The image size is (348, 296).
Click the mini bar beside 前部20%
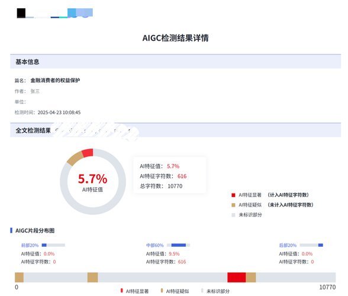pyautogui.click(x=53, y=245)
